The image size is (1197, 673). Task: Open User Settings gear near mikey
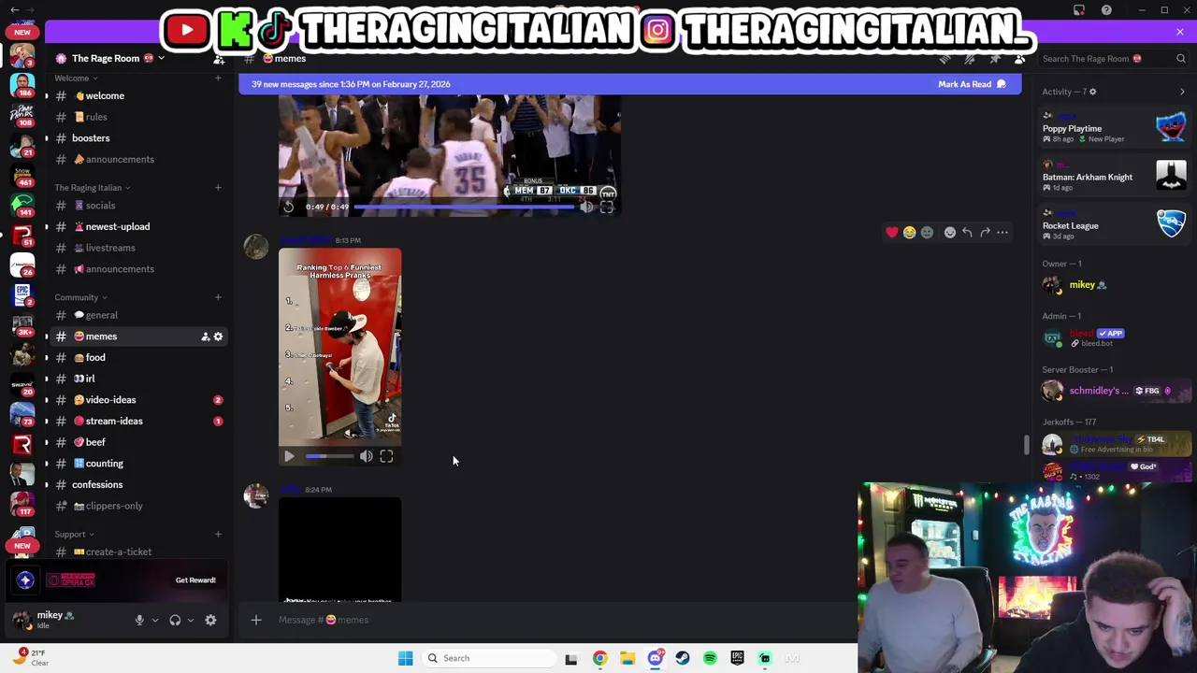coord(210,620)
